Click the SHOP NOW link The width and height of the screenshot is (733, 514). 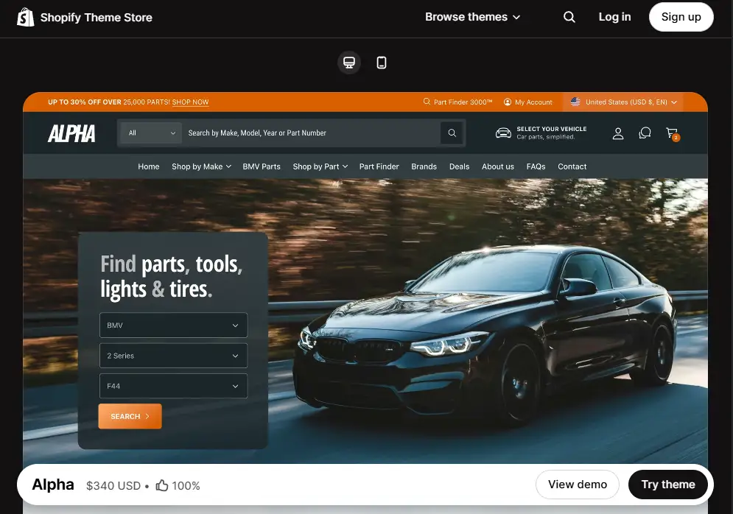[190, 102]
